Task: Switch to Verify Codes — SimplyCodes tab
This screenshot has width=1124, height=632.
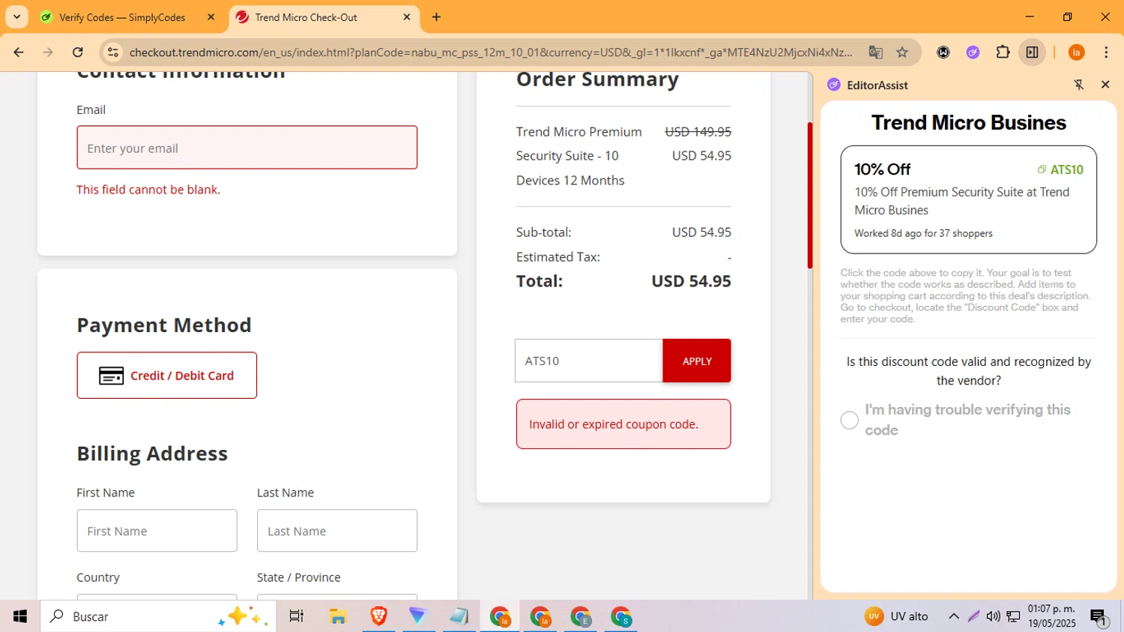Action: point(121,17)
